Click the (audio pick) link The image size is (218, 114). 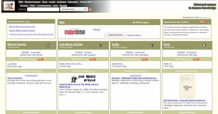(135, 75)
